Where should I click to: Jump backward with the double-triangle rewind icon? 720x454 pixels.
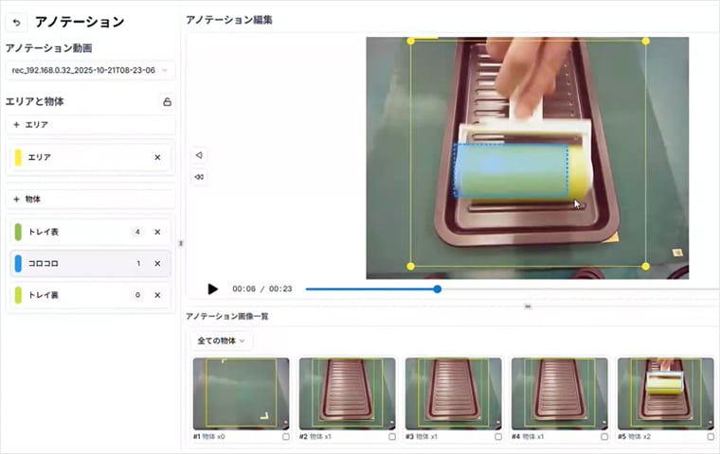(x=199, y=177)
